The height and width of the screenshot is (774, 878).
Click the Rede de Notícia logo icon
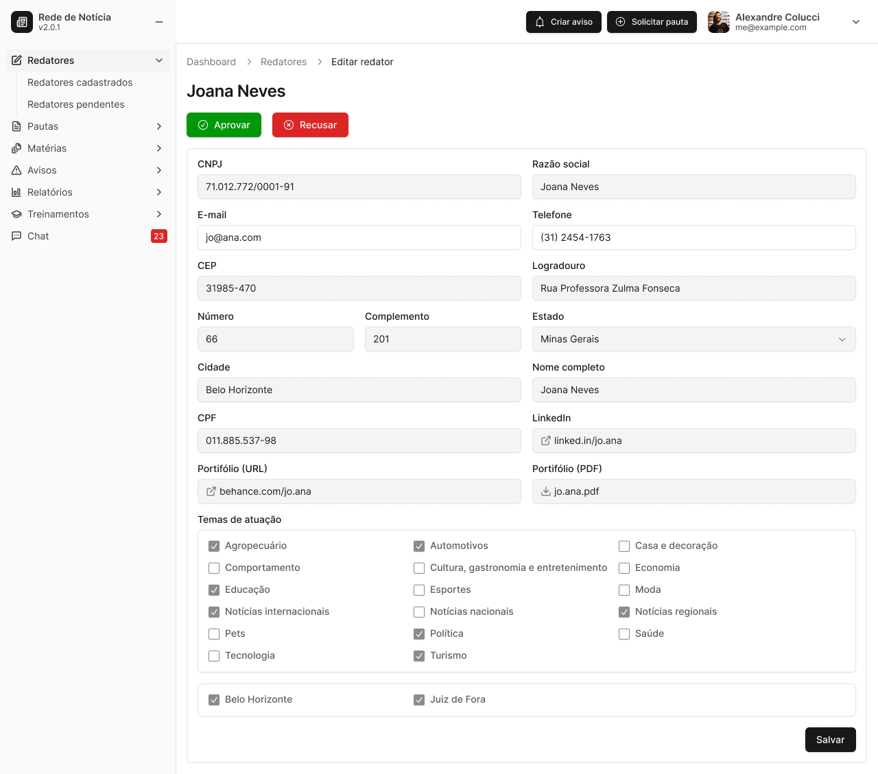[22, 22]
